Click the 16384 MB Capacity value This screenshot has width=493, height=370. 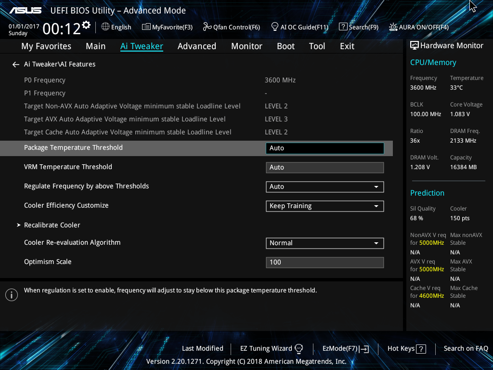464,167
